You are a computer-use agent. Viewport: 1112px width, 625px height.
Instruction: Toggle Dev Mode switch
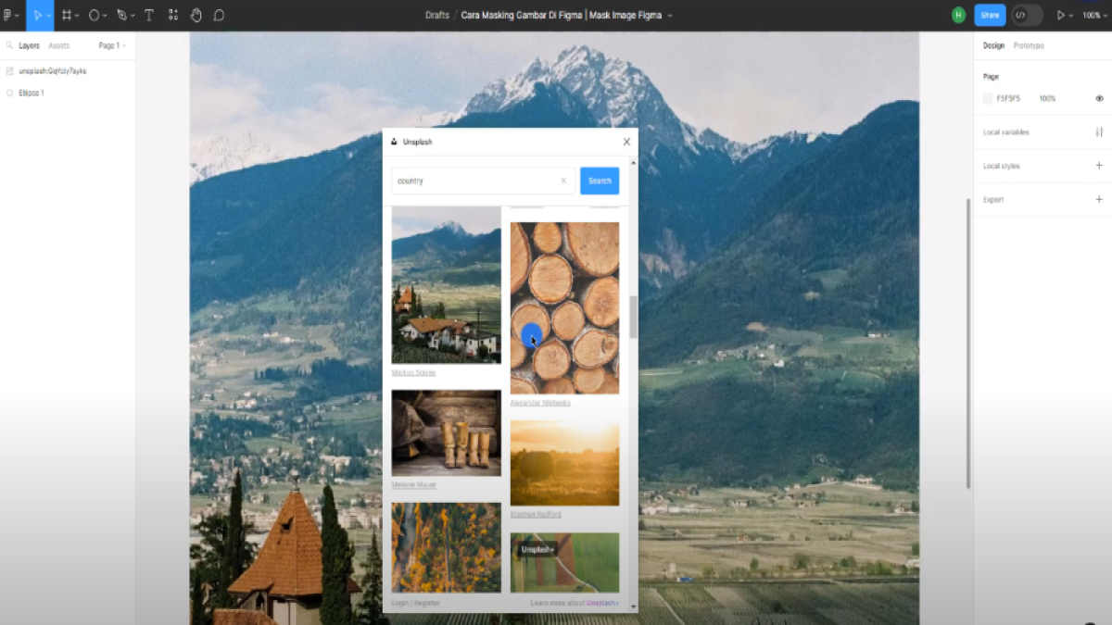[x=1027, y=15]
